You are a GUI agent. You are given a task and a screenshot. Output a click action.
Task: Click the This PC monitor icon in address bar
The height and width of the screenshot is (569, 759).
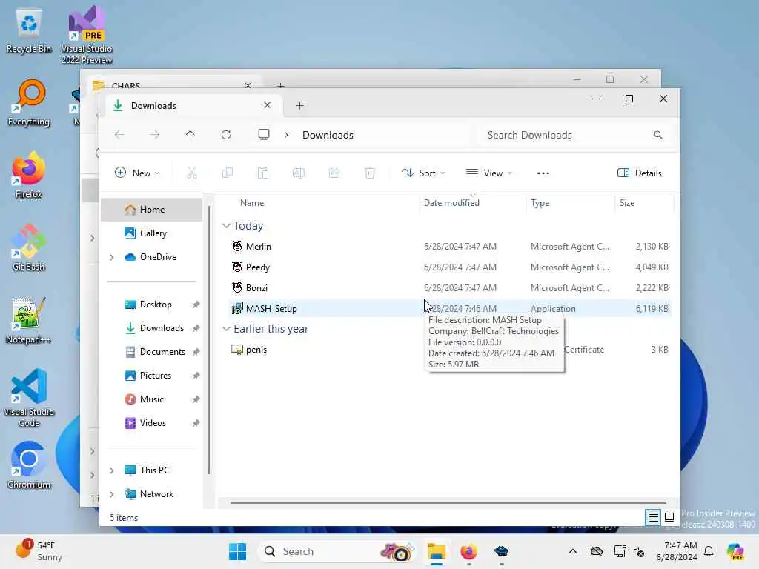click(264, 135)
